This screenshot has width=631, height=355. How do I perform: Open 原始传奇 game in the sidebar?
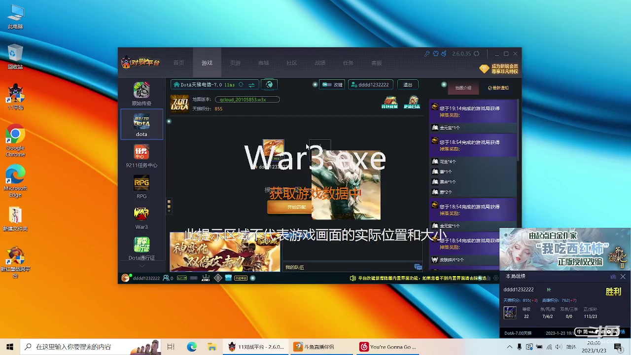pos(141,94)
